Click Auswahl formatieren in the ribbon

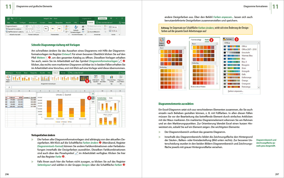(x=14, y=29)
